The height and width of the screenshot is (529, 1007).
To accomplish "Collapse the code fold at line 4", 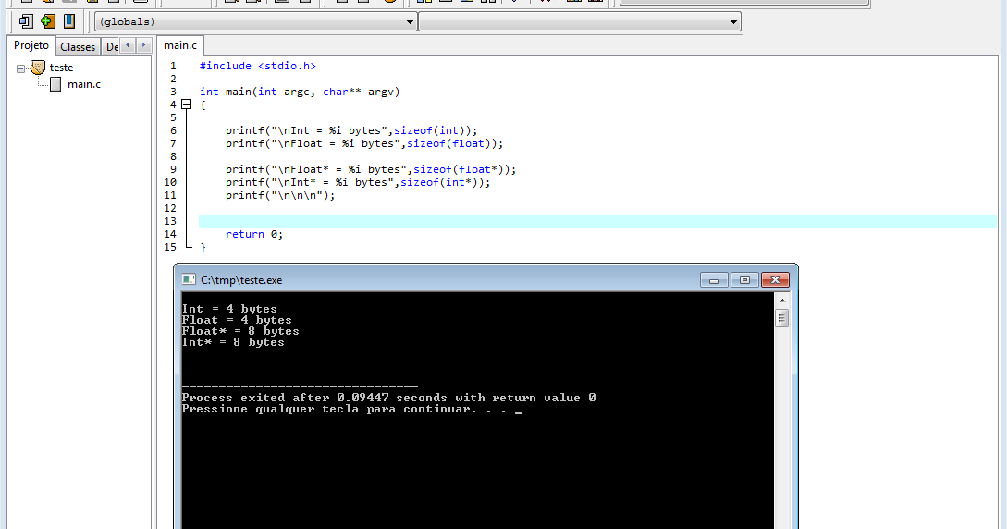I will [186, 104].
